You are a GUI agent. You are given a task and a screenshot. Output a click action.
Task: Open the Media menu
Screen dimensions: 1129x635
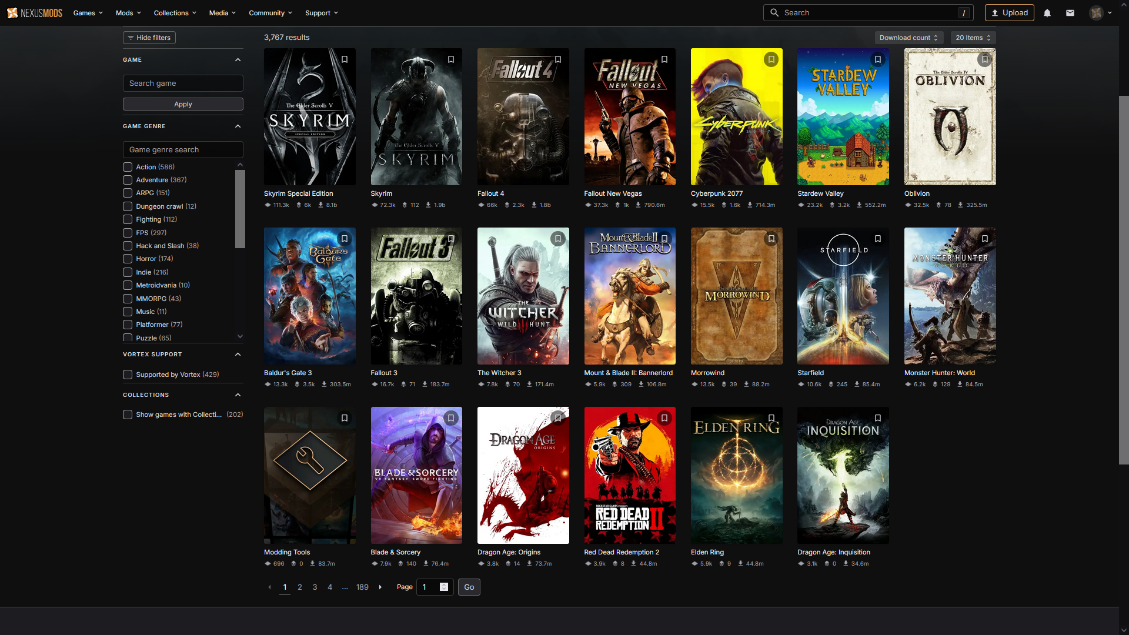pos(222,13)
